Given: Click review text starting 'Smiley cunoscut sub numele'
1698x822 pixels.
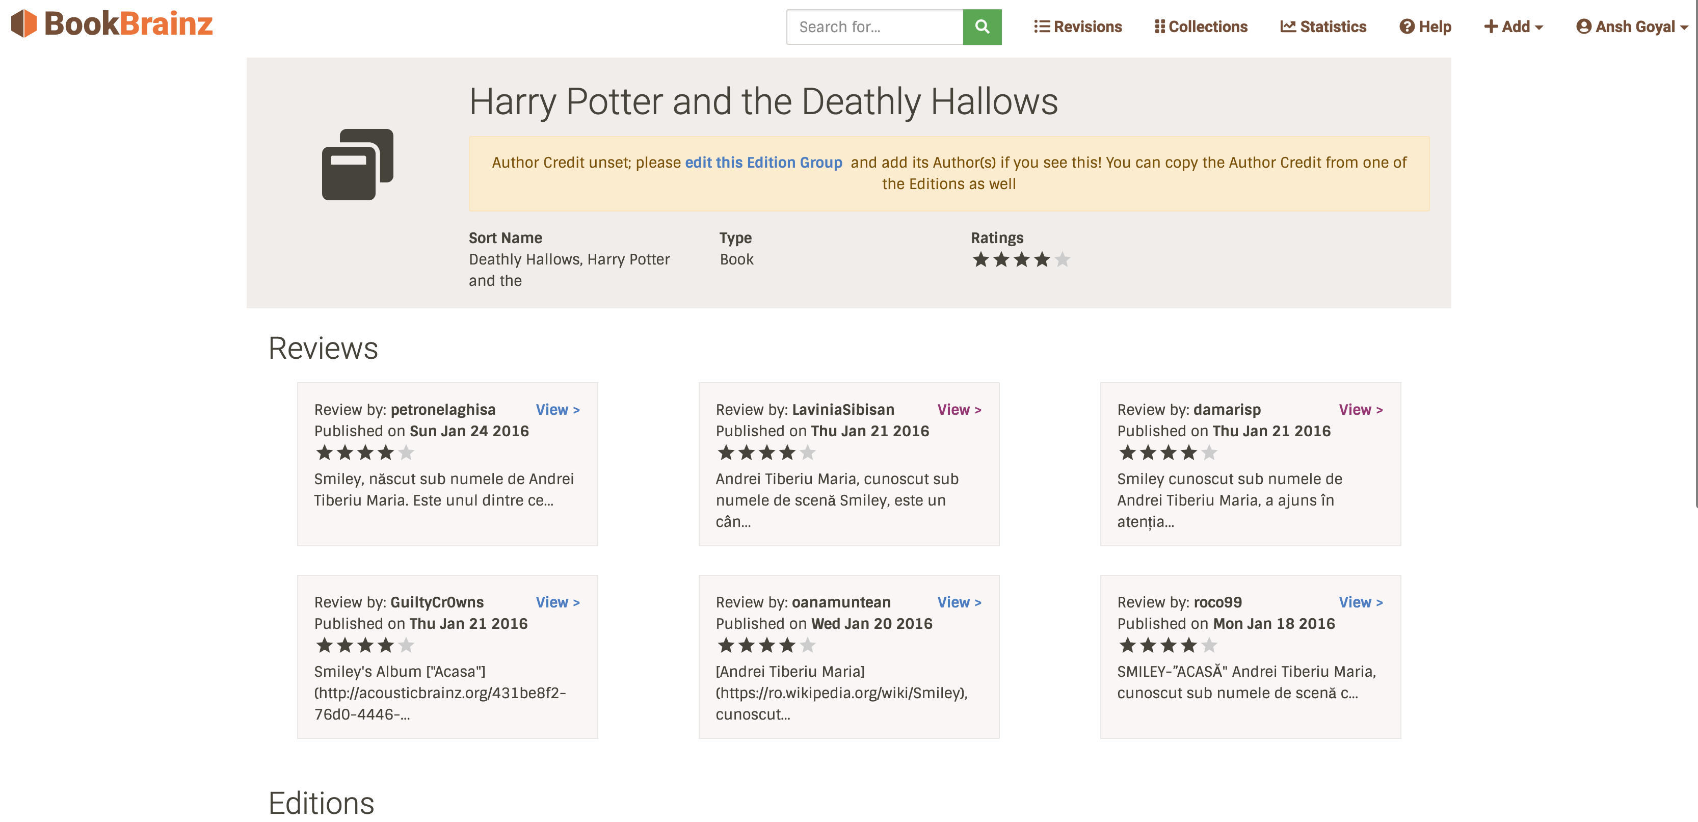Looking at the screenshot, I should coord(1230,500).
